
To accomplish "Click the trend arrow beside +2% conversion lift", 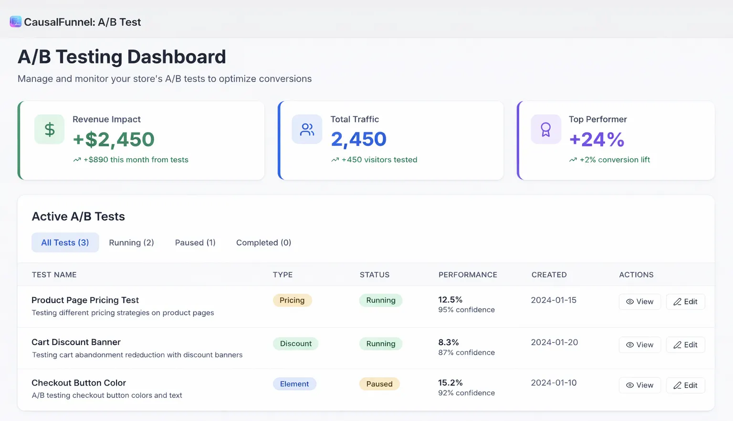I will pos(573,160).
